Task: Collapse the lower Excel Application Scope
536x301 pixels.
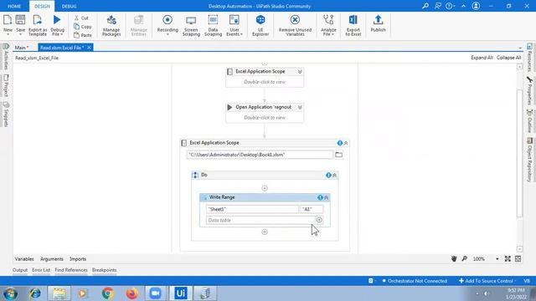Action: (x=346, y=143)
